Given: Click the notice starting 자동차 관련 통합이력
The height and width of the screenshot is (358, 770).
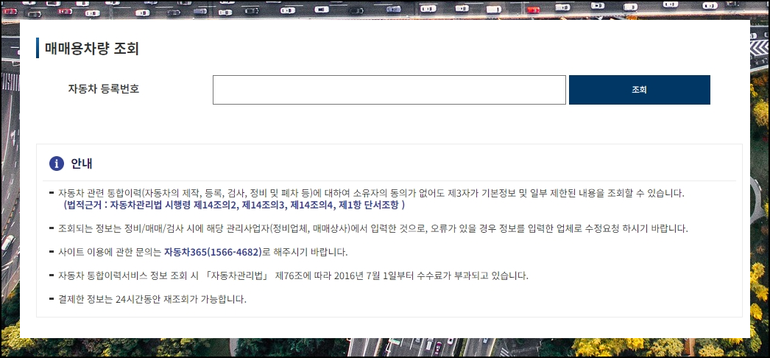Looking at the screenshot, I should pos(371,192).
